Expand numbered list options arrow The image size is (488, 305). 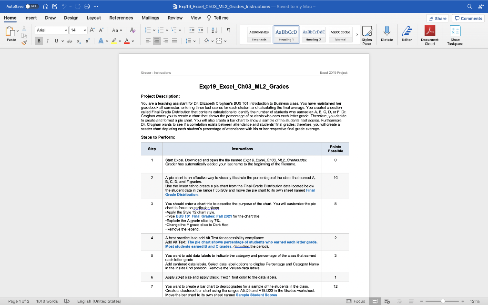coord(167,30)
